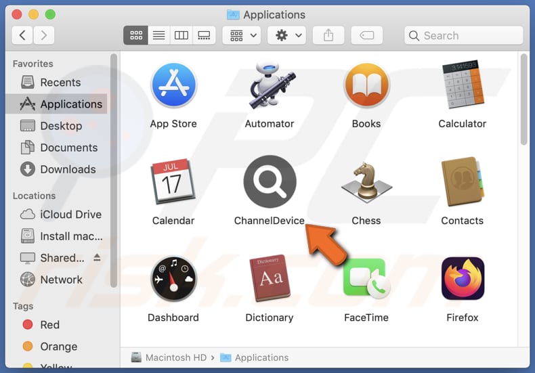Filter by the Orange tag
The height and width of the screenshot is (373, 535).
pyautogui.click(x=56, y=347)
